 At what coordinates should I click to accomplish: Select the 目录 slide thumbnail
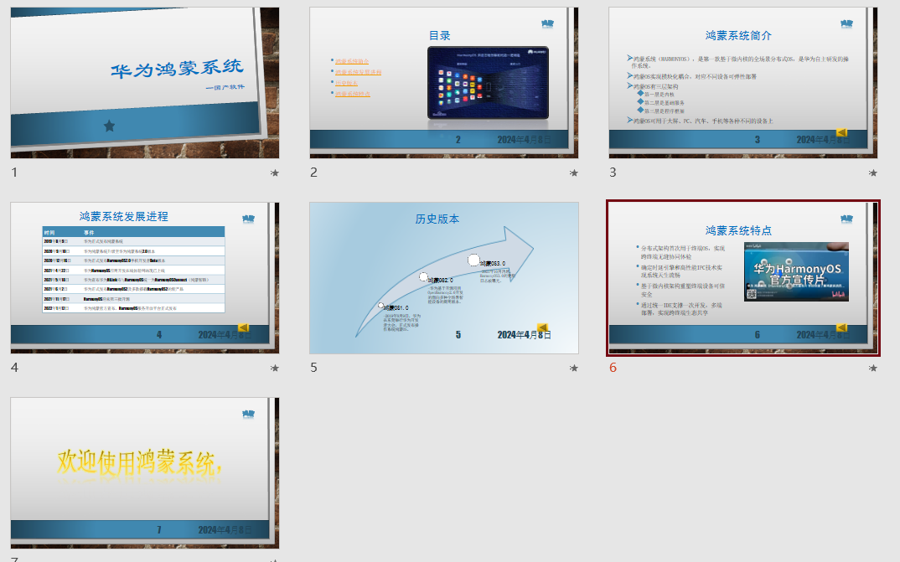click(443, 82)
